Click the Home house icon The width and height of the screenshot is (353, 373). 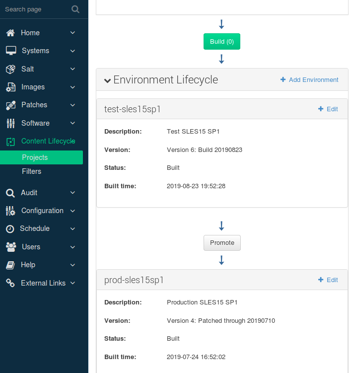[10, 33]
